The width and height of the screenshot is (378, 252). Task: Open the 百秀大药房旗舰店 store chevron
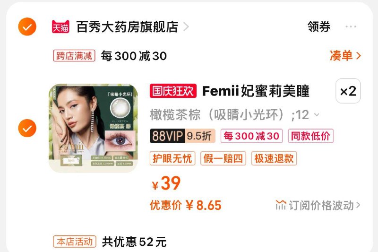[186, 26]
